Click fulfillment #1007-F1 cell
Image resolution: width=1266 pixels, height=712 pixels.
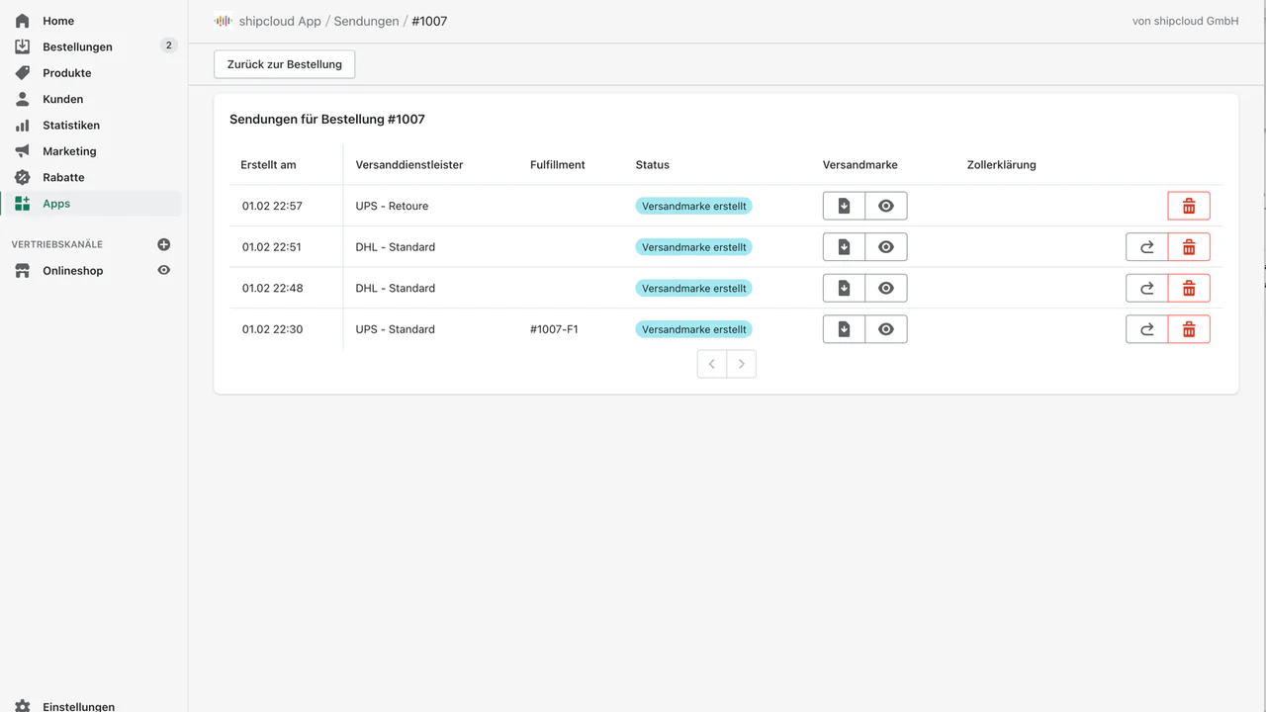pyautogui.click(x=554, y=329)
